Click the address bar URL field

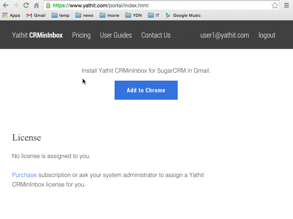click(161, 5)
